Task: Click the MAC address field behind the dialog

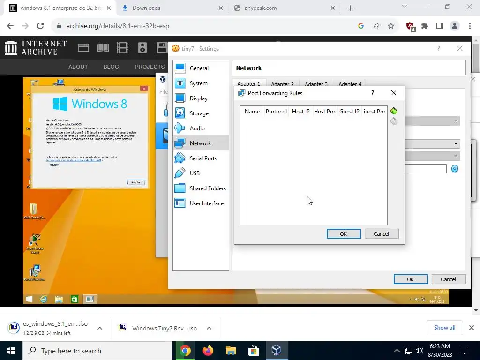Action: pos(426,169)
